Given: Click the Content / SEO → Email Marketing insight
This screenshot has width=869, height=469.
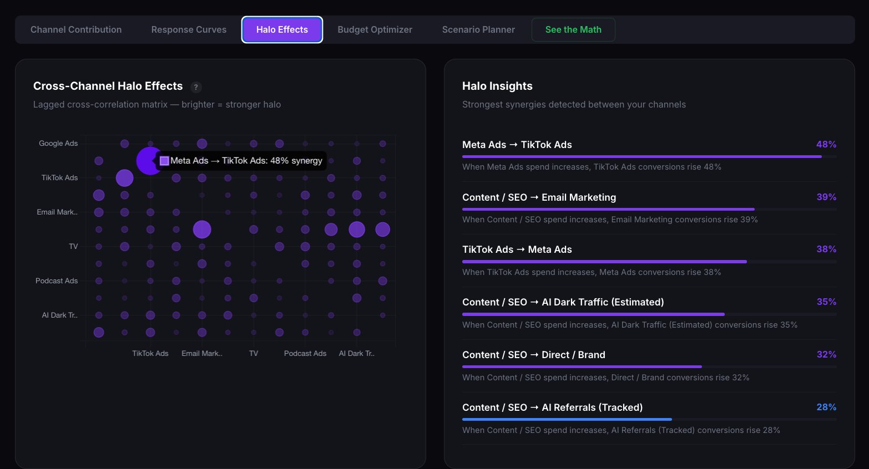Looking at the screenshot, I should [x=539, y=197].
